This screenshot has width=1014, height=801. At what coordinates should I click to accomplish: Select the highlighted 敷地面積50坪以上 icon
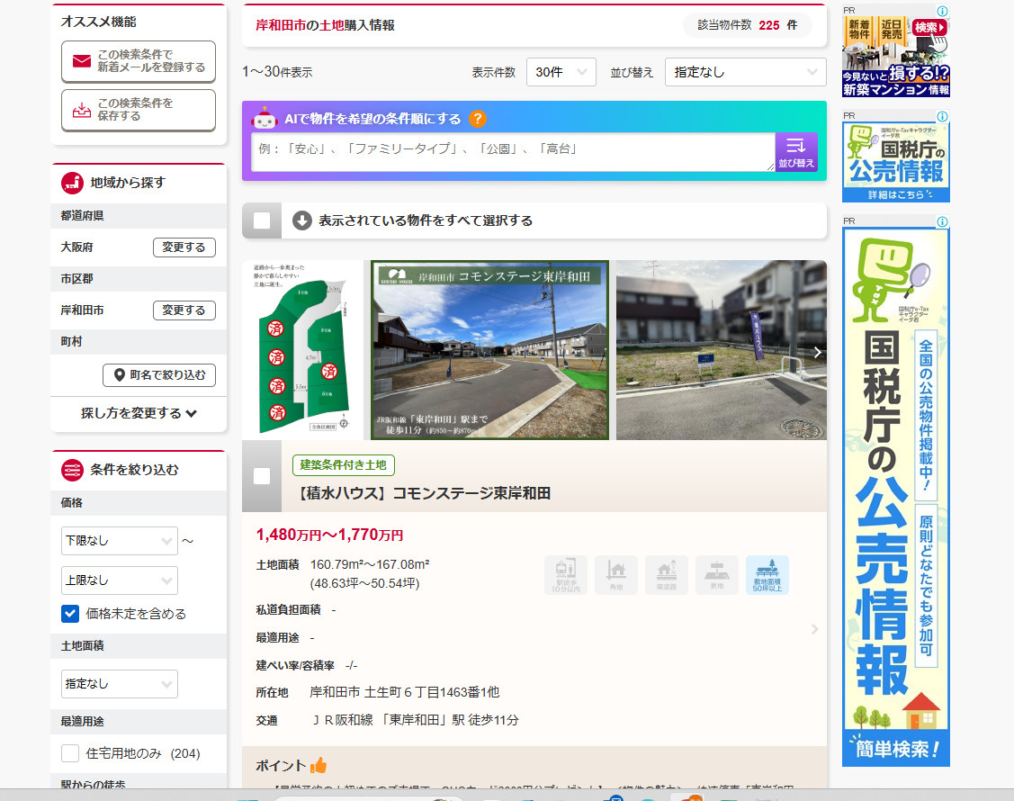click(x=766, y=574)
